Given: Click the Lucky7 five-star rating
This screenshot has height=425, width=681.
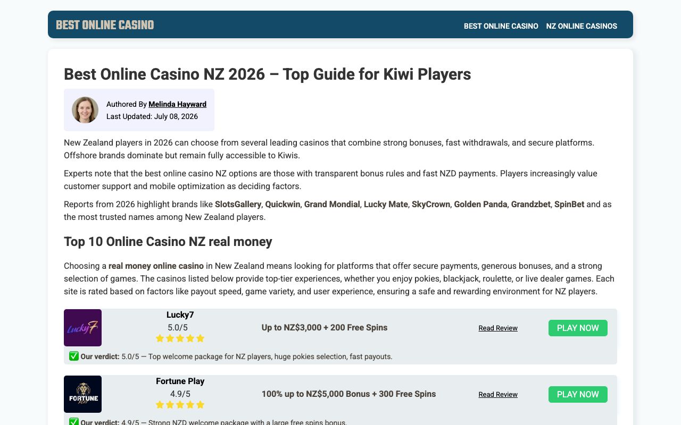Looking at the screenshot, I should 180,338.
